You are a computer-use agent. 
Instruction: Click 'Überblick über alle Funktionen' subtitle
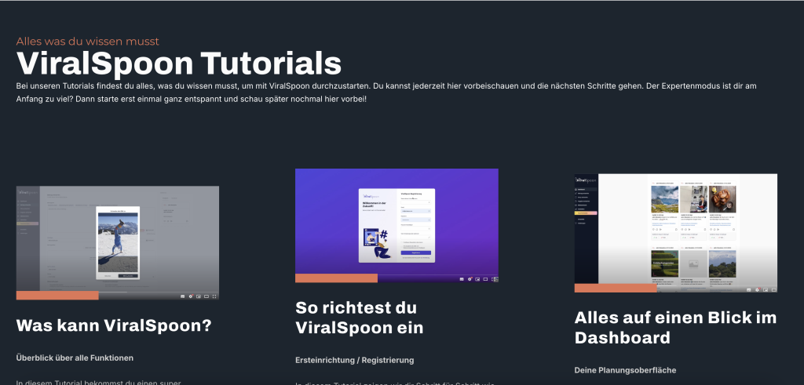point(75,358)
